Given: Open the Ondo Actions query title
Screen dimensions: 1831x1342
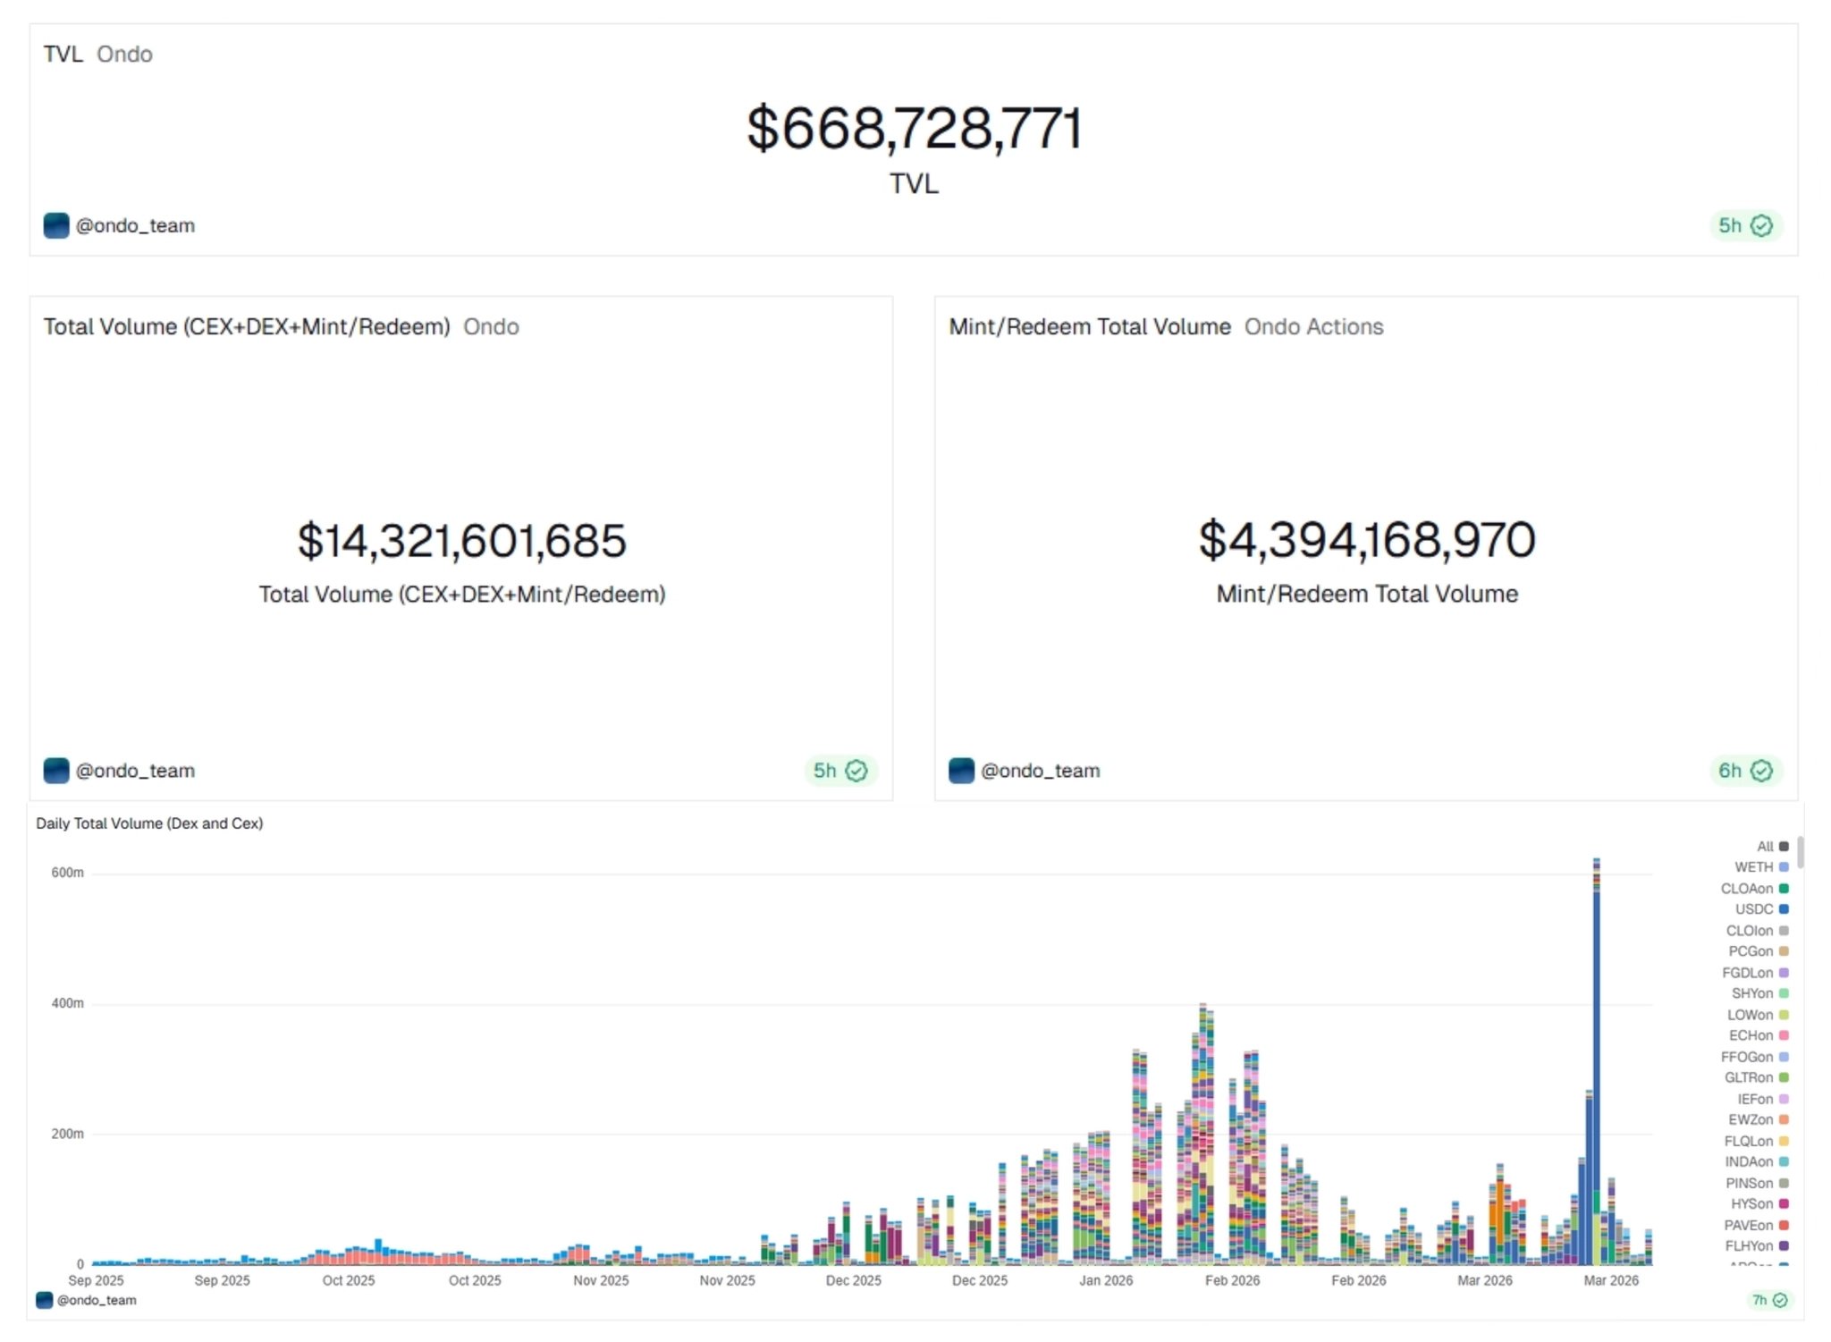Looking at the screenshot, I should point(1313,327).
